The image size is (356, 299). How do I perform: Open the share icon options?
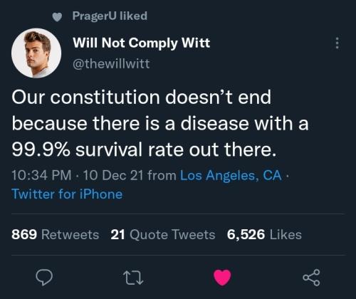[311, 277]
